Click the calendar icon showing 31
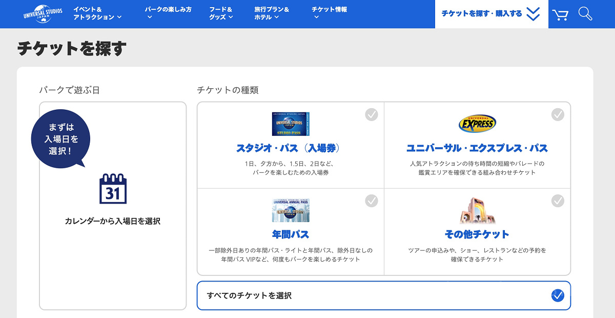 point(113,189)
